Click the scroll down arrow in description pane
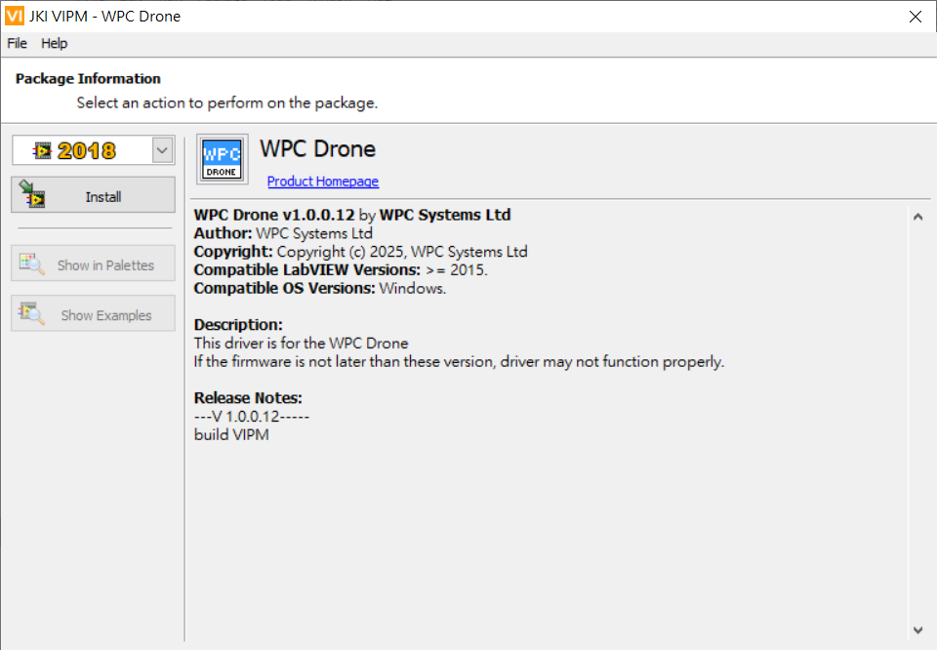 pos(917,630)
